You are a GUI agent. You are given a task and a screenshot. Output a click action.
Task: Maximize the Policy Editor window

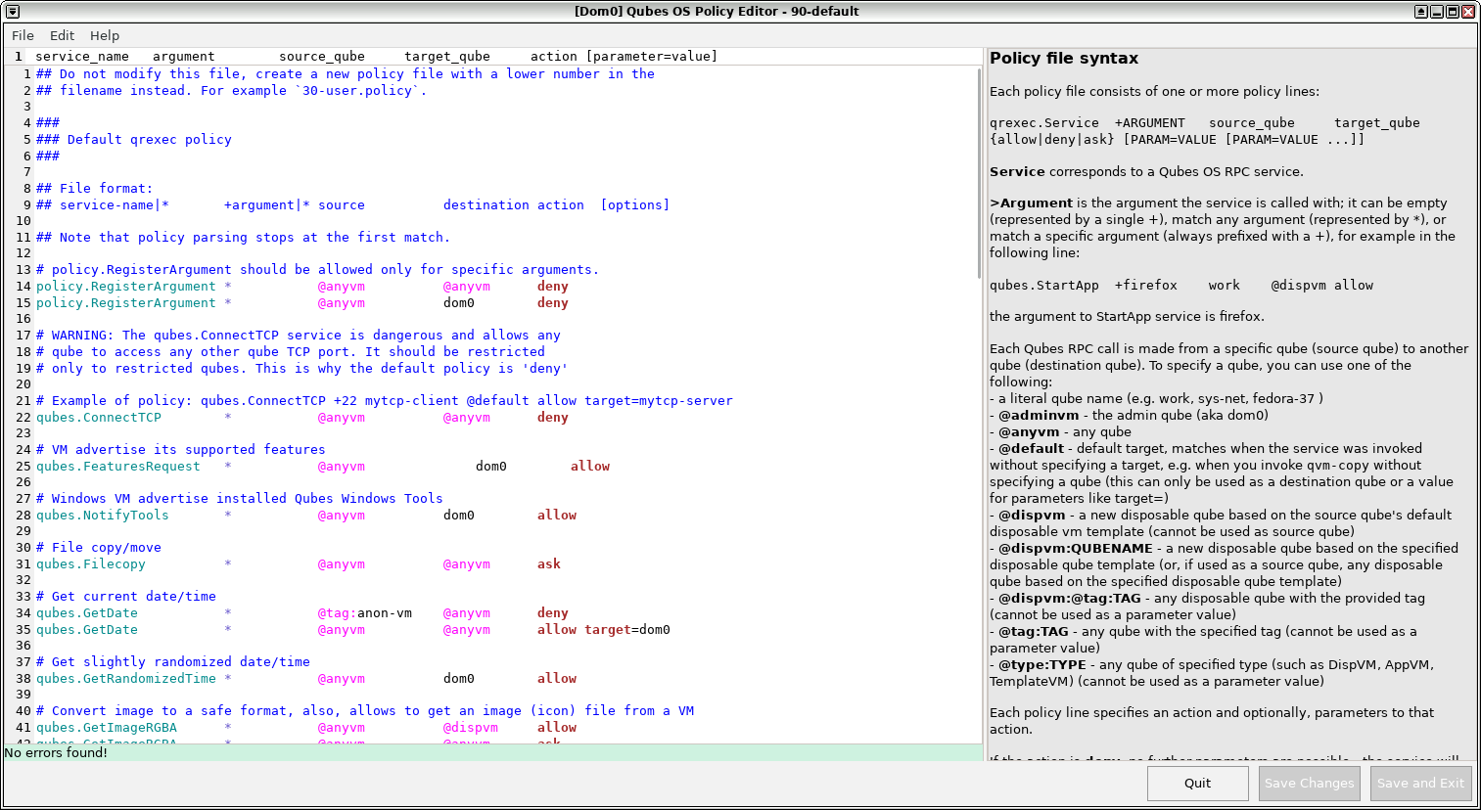(x=1453, y=12)
